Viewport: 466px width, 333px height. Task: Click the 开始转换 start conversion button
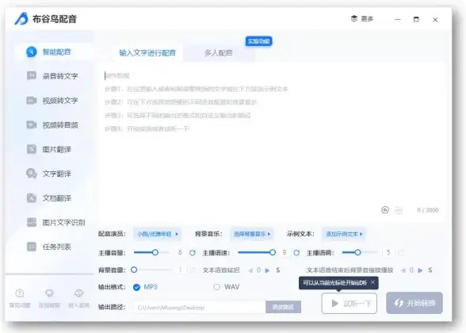[x=414, y=303]
